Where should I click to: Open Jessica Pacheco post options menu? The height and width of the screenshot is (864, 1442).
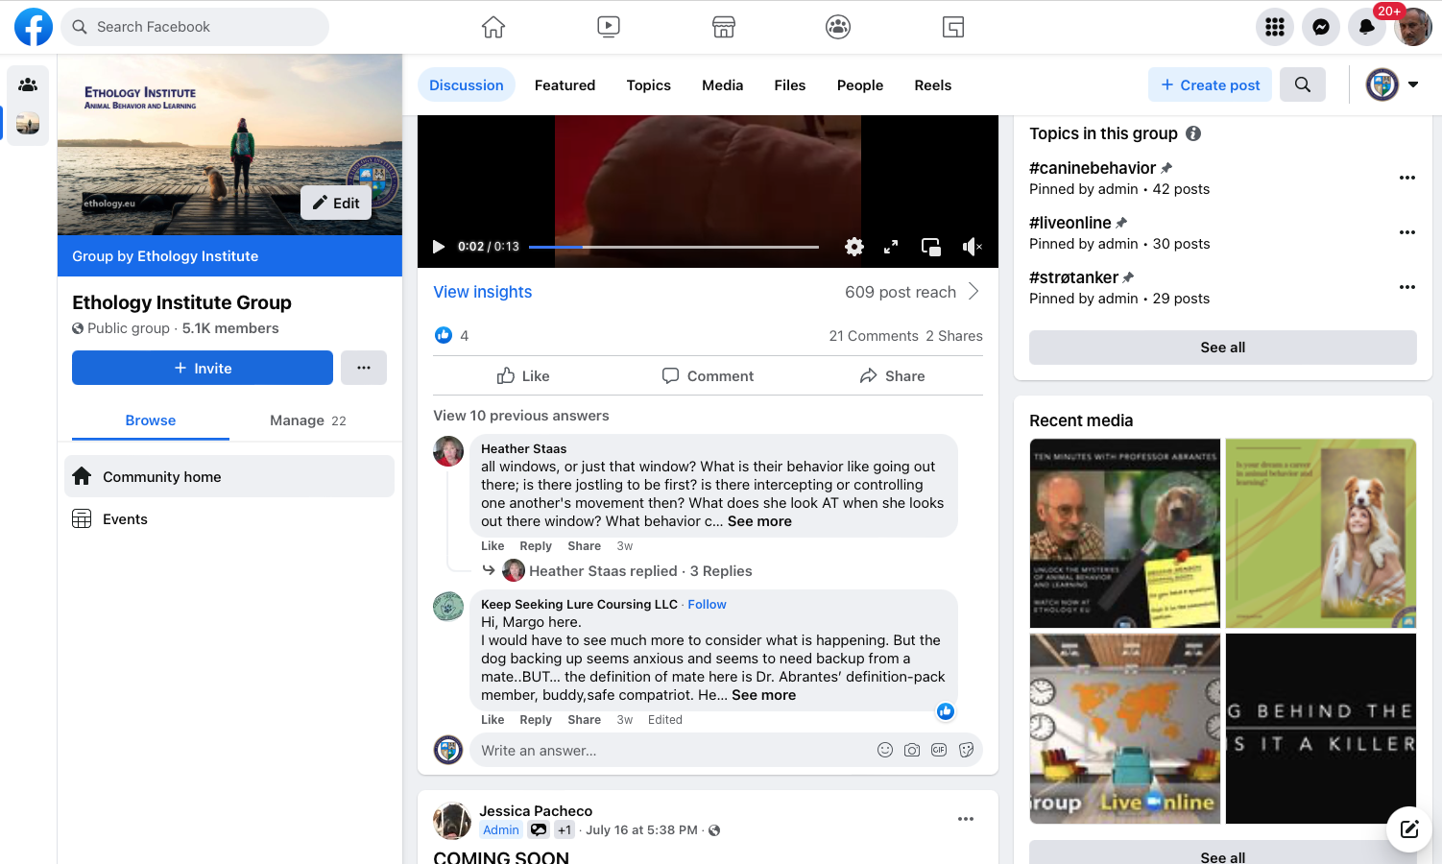[966, 819]
